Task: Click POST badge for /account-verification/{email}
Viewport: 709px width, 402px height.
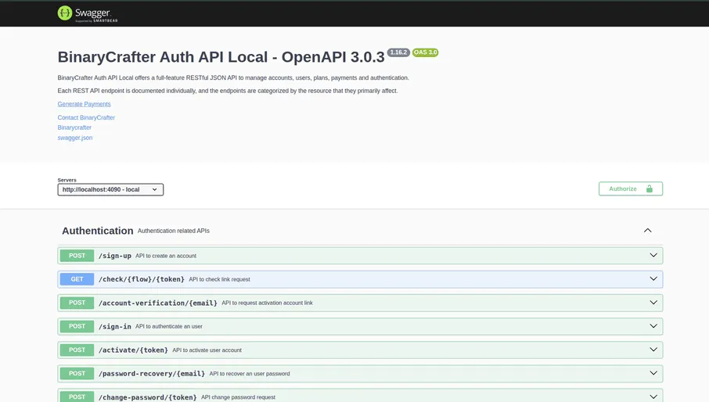Action: point(77,303)
